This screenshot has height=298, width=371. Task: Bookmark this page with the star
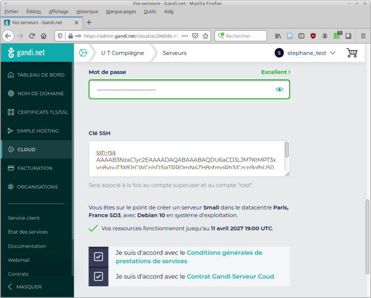point(205,36)
